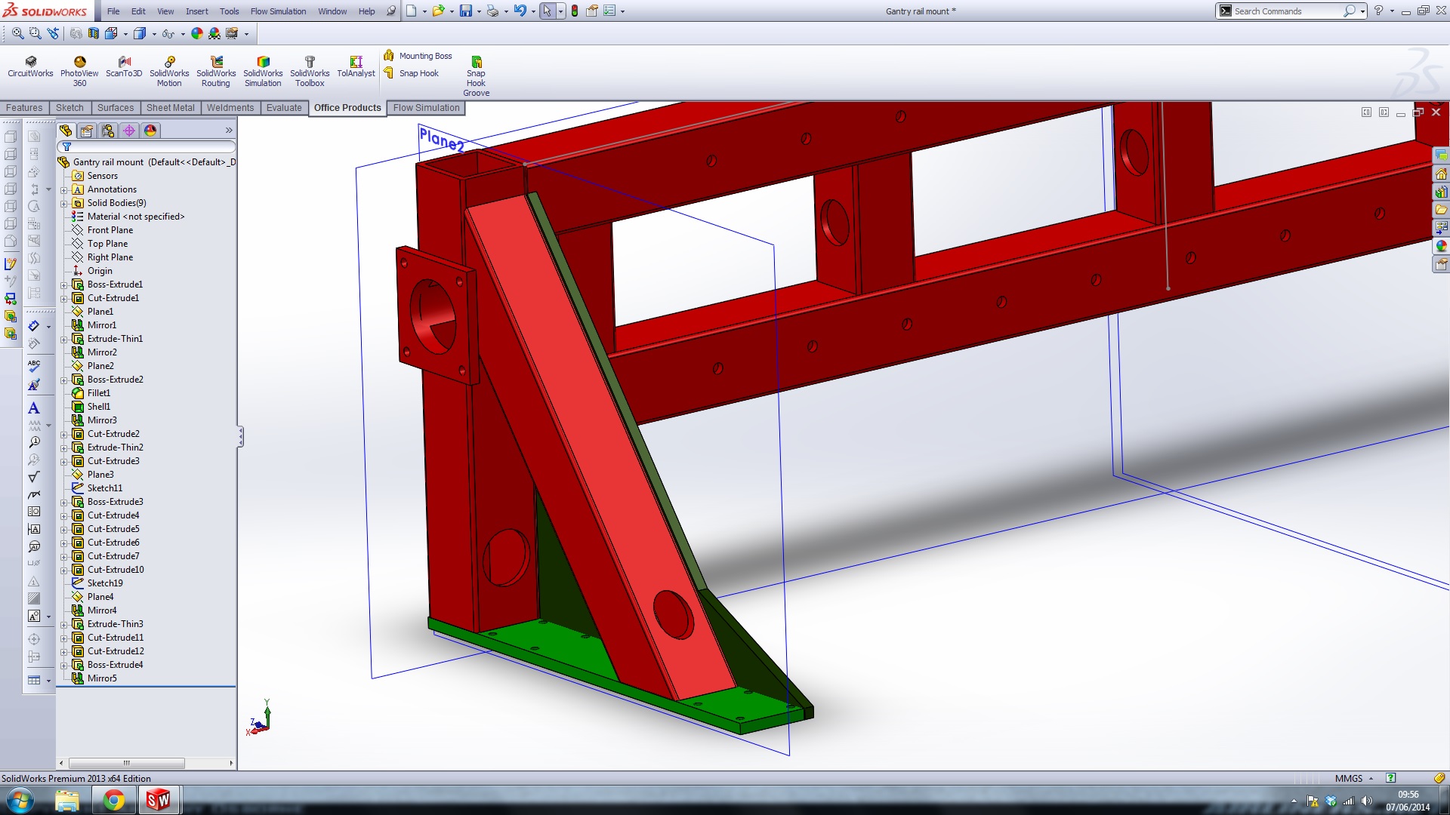Toggle the SolidWorks Simulation add-in
The height and width of the screenshot is (815, 1450).
tap(263, 66)
